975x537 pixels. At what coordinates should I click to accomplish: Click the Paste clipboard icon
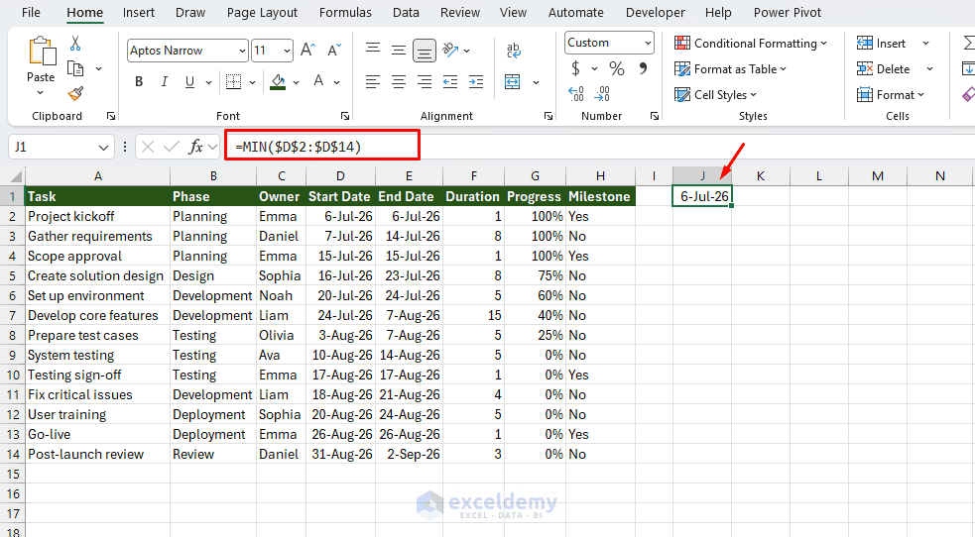point(41,51)
